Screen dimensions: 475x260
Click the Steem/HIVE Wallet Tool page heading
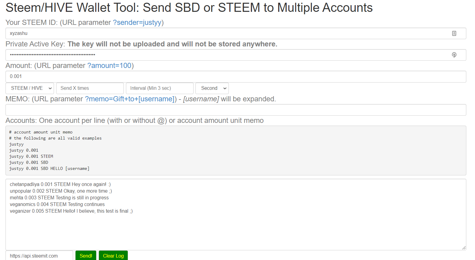pos(189,8)
